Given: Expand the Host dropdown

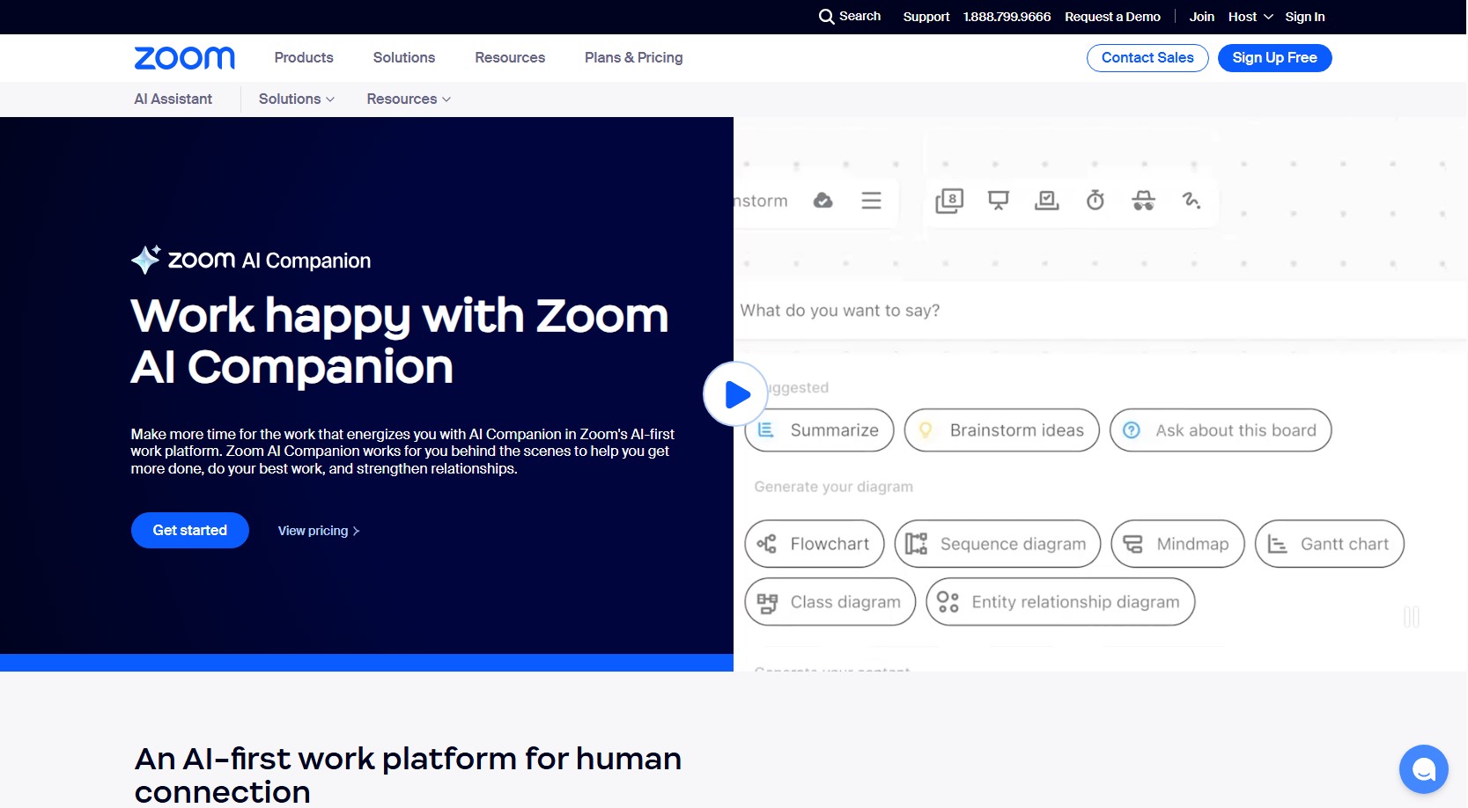Looking at the screenshot, I should coord(1250,17).
